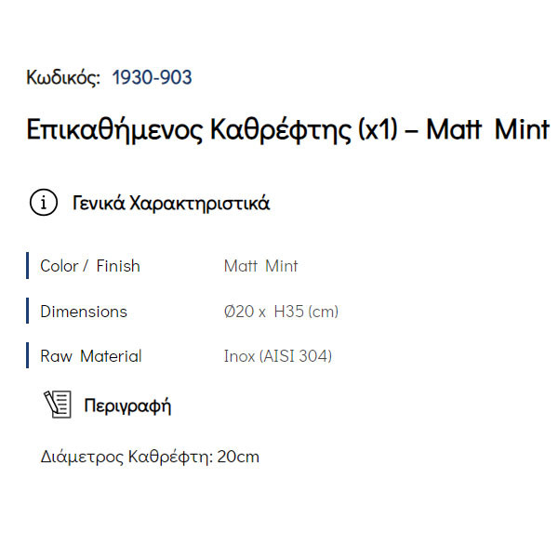Click the Inox (AISI 304) value
Image resolution: width=558 pixels, height=558 pixels.
[x=277, y=355]
